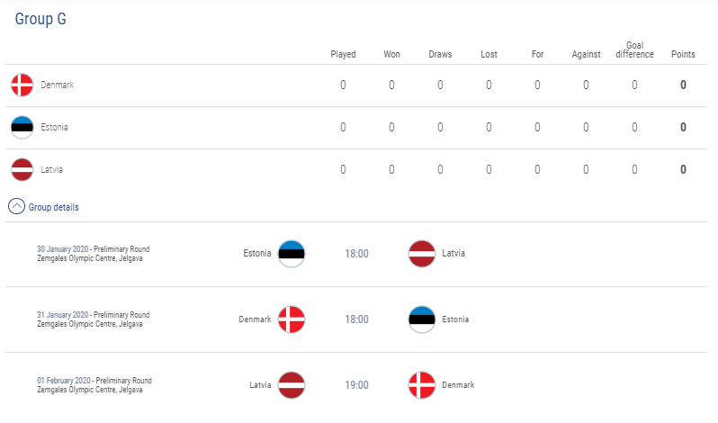Click Denmark flag icon in standings table
Image resolution: width=718 pixels, height=423 pixels.
tap(22, 85)
